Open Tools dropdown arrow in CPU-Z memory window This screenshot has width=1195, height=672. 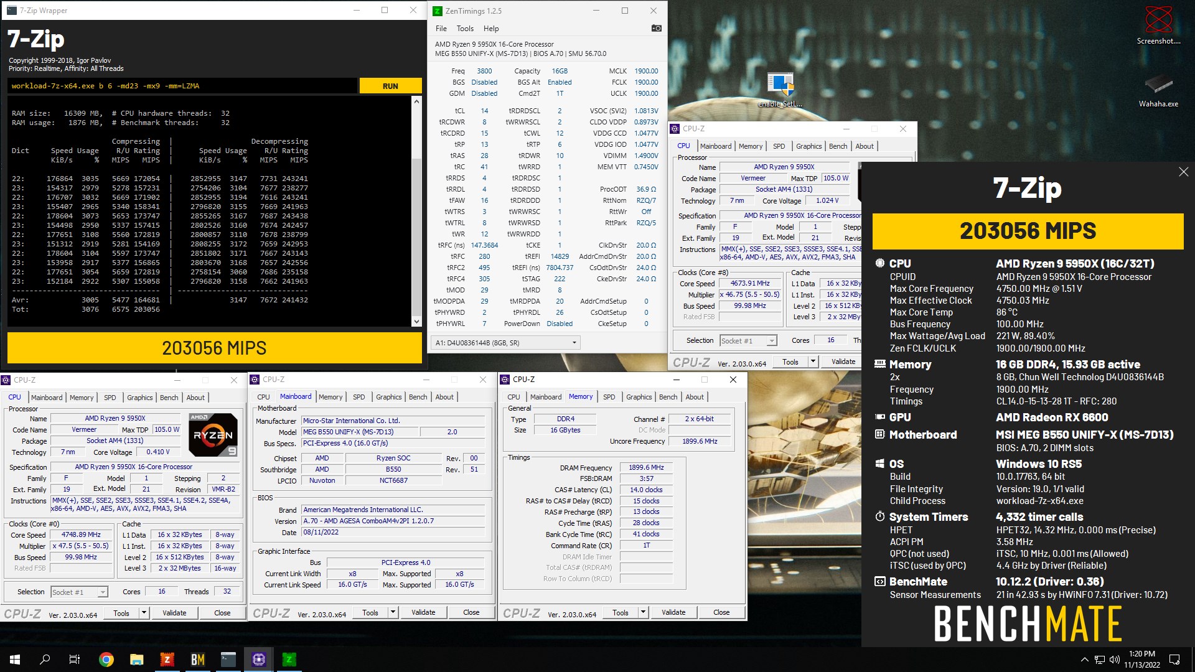tap(643, 612)
